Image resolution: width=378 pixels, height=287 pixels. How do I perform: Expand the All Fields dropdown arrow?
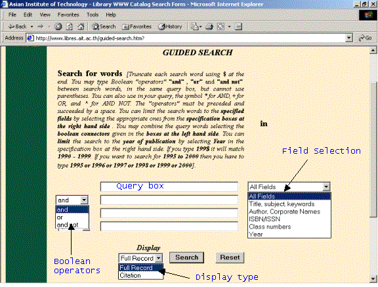pos(326,187)
